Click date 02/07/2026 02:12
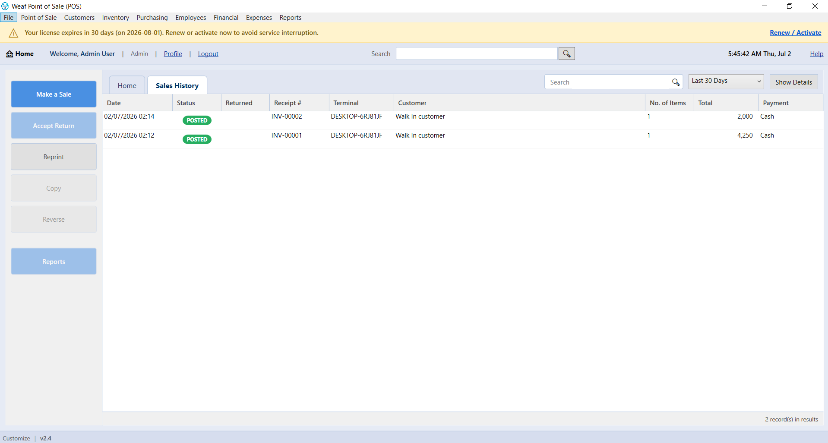Viewport: 828px width, 443px height. 129,135
